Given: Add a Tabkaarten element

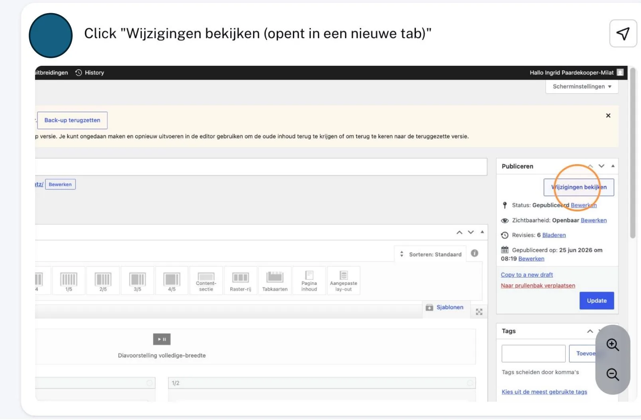Looking at the screenshot, I should pyautogui.click(x=275, y=281).
